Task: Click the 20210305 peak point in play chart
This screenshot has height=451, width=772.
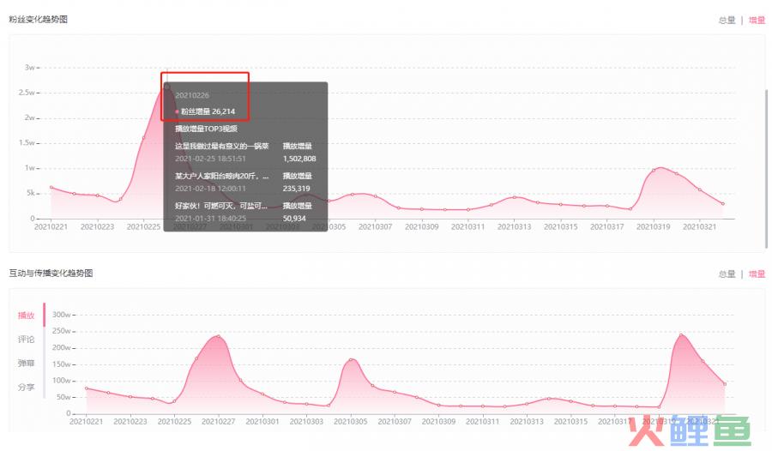Action: click(351, 359)
